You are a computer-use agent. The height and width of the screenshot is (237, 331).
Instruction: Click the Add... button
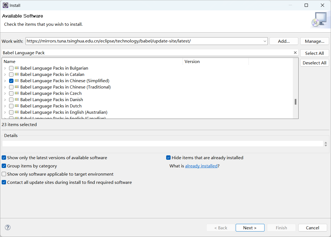pyautogui.click(x=284, y=41)
